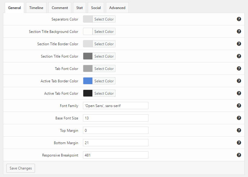248x177 pixels.
Task: Focus the Font Family text field
Action: coord(116,106)
